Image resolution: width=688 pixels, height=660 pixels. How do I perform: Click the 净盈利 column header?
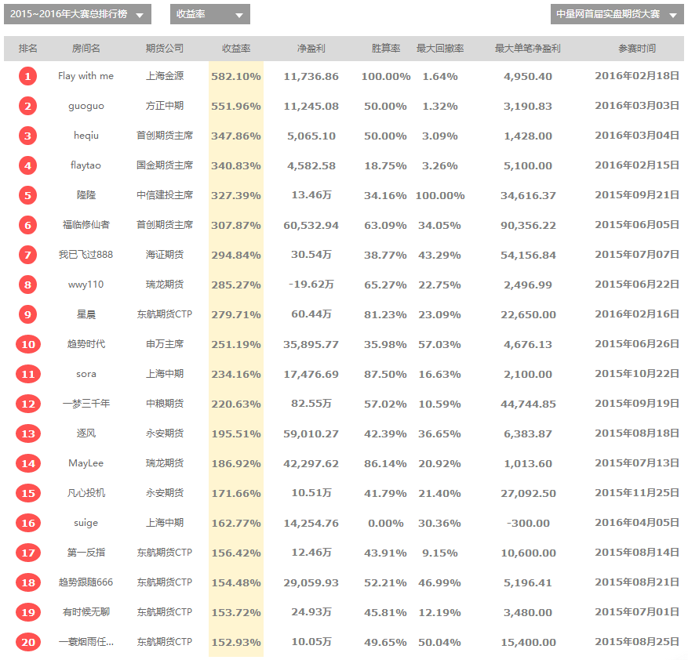click(311, 49)
